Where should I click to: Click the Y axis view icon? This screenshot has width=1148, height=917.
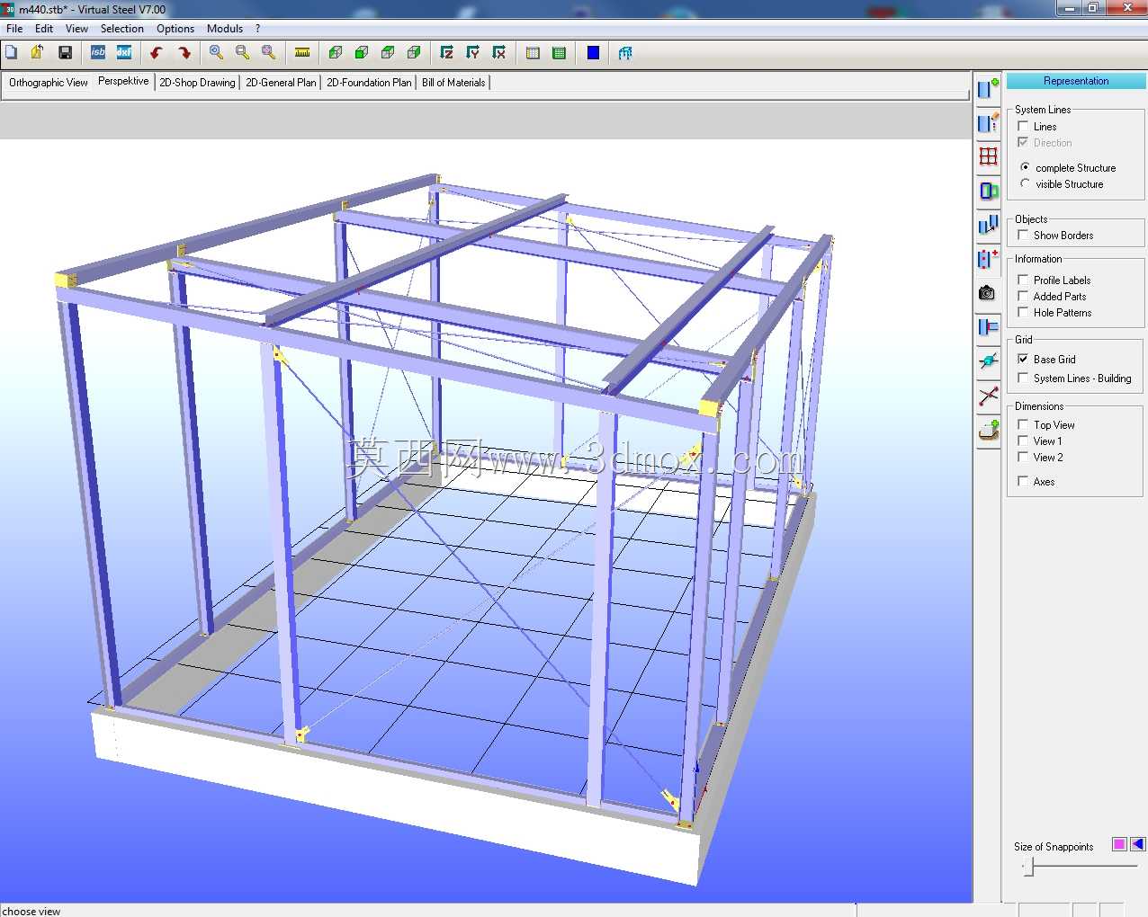point(472,53)
